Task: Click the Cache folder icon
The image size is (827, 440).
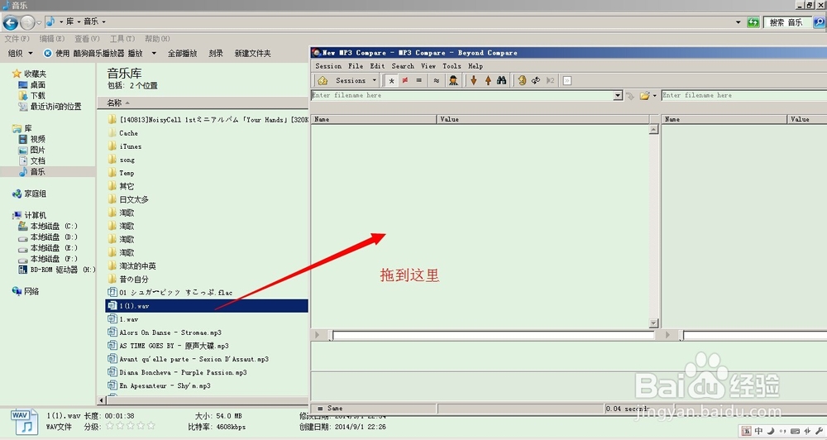Action: coord(112,133)
